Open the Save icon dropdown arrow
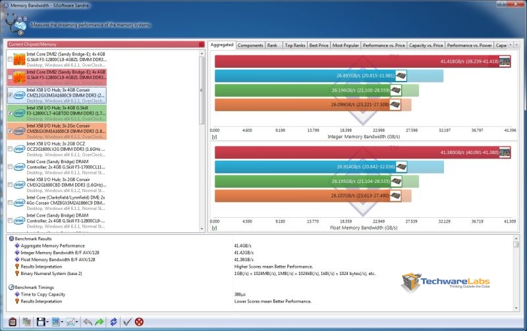 (47, 322)
